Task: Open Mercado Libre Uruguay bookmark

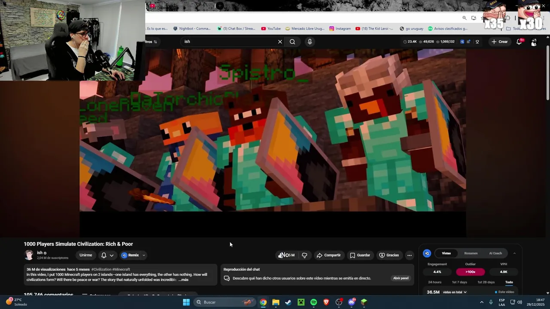Action: pos(305,29)
